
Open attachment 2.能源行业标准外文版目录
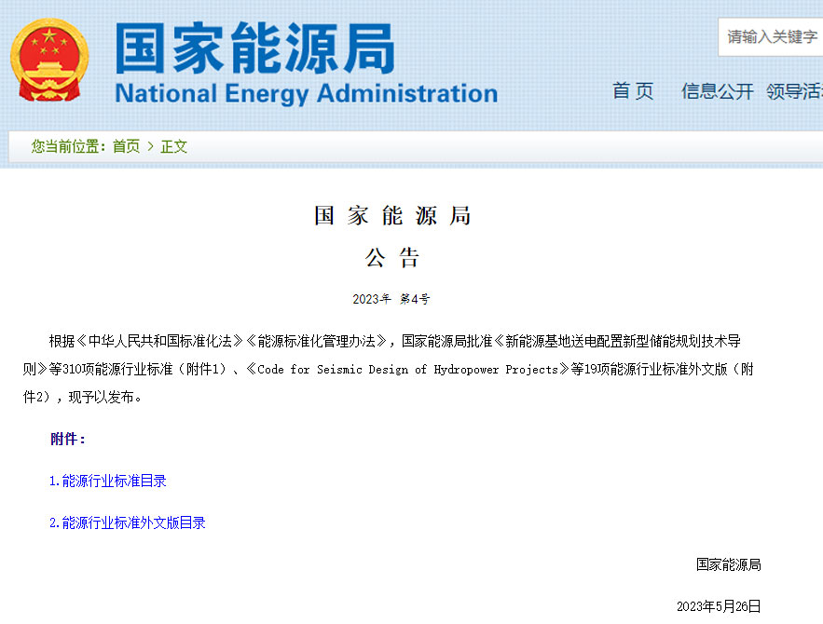(x=128, y=522)
